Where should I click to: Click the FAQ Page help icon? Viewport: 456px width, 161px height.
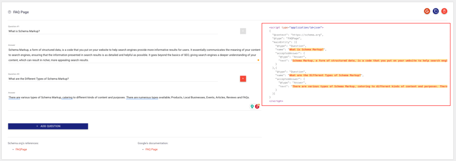[10, 12]
